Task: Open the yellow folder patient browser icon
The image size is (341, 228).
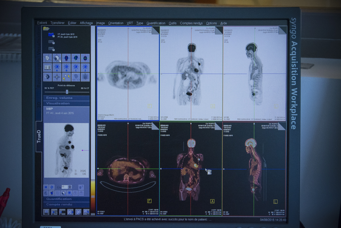Action: [x=46, y=29]
